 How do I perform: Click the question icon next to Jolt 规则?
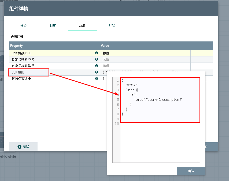[x=97, y=72]
